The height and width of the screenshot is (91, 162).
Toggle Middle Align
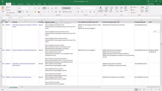click(x=48, y=8)
